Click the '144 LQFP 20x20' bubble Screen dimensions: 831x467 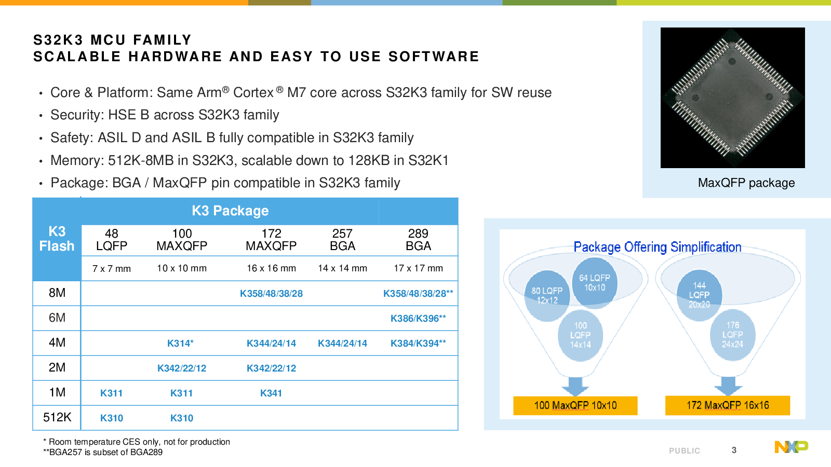(x=699, y=295)
